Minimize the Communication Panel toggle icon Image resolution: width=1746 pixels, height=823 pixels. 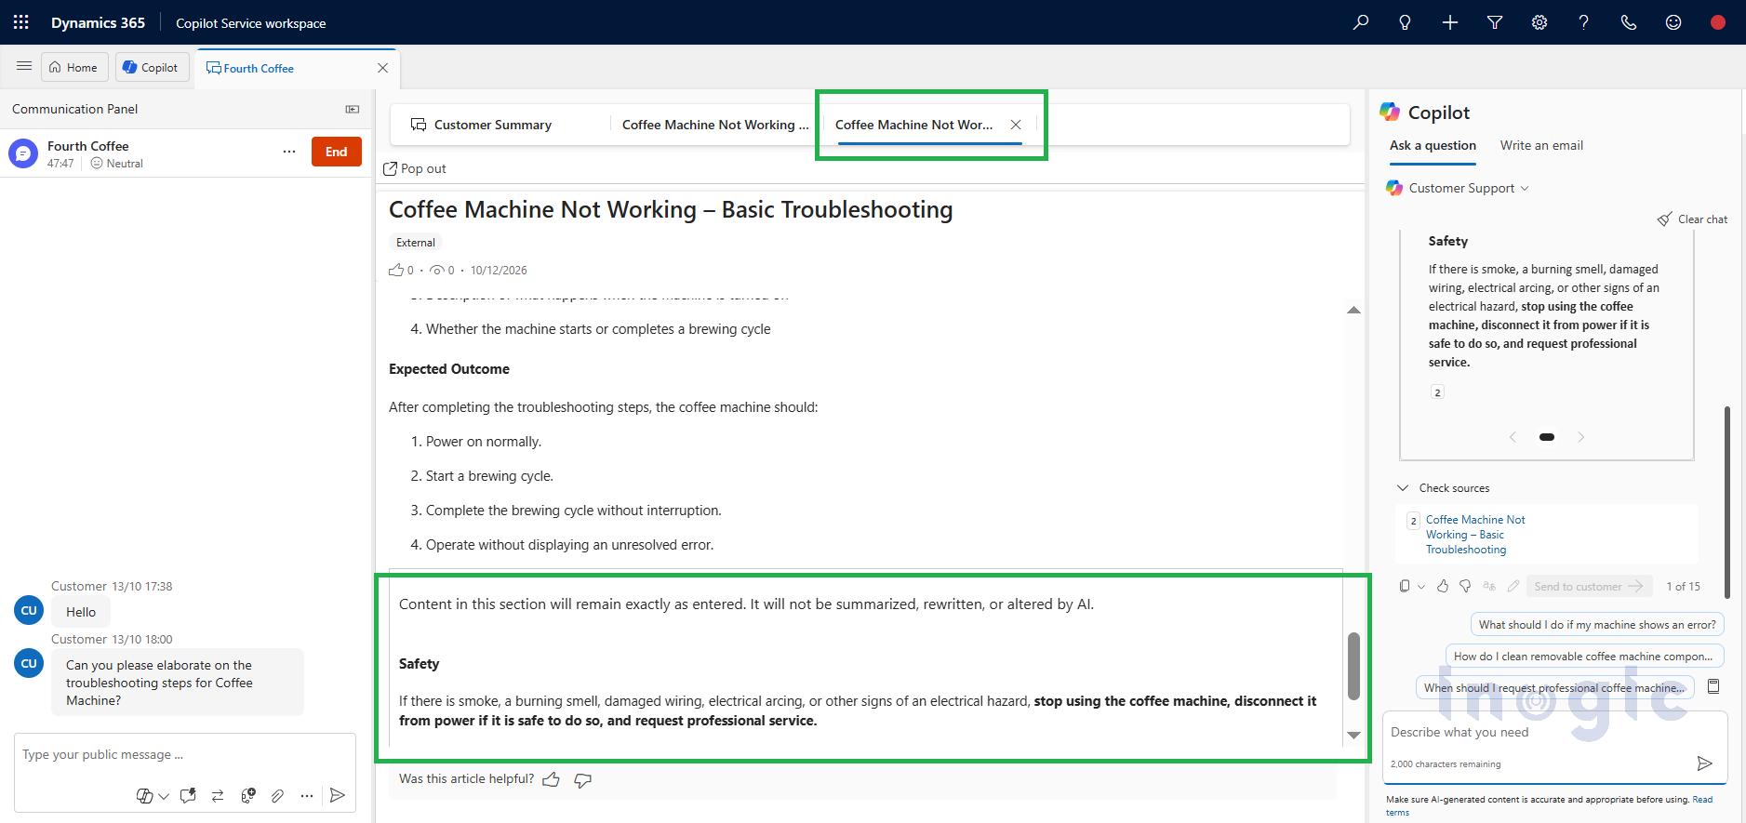(x=353, y=109)
